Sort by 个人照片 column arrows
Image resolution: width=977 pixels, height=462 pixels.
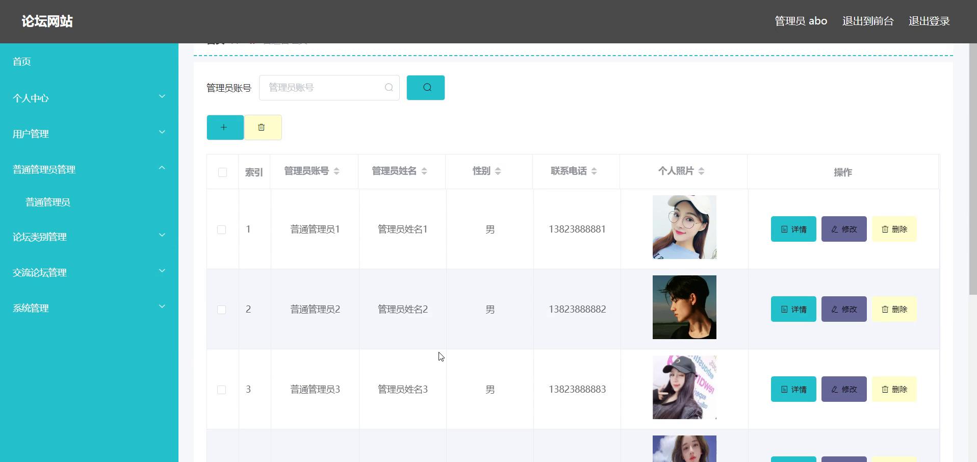click(x=702, y=171)
